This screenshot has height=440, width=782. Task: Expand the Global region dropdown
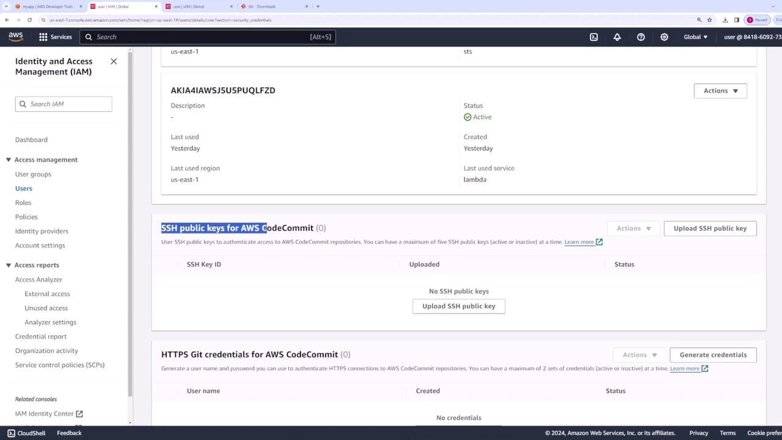695,37
